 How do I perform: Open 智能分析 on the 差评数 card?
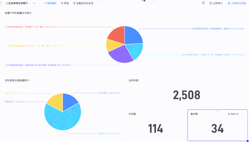[x=233, y=114]
